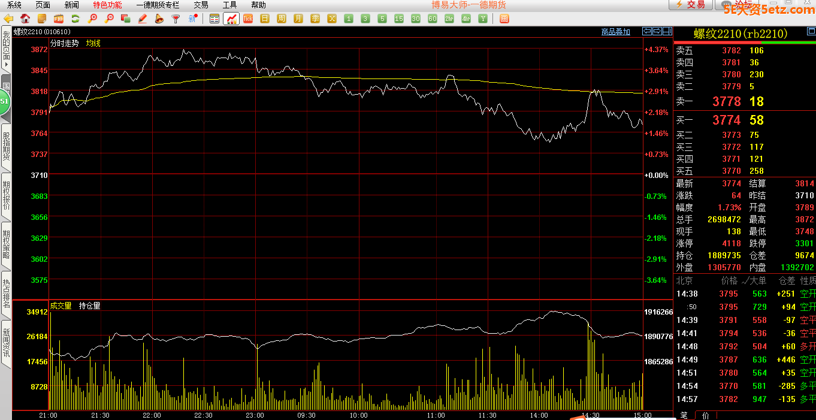This screenshot has width=816, height=420.
Task: Click the 商品叠加 link
Action: 615,32
